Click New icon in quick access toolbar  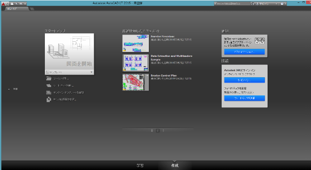point(12,4)
